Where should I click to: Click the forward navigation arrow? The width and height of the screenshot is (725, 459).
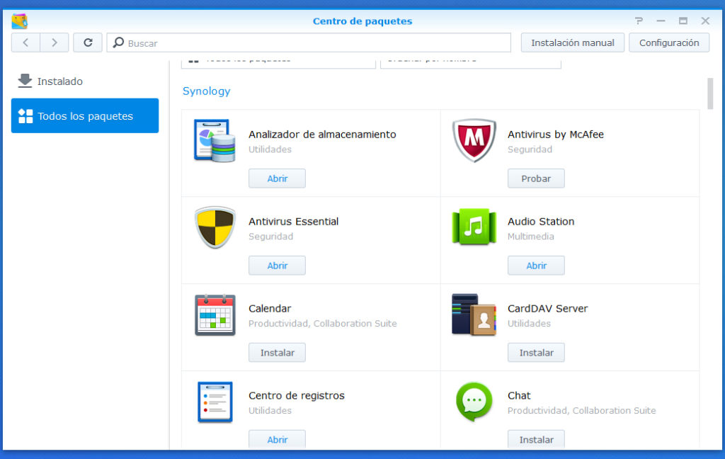[x=55, y=42]
